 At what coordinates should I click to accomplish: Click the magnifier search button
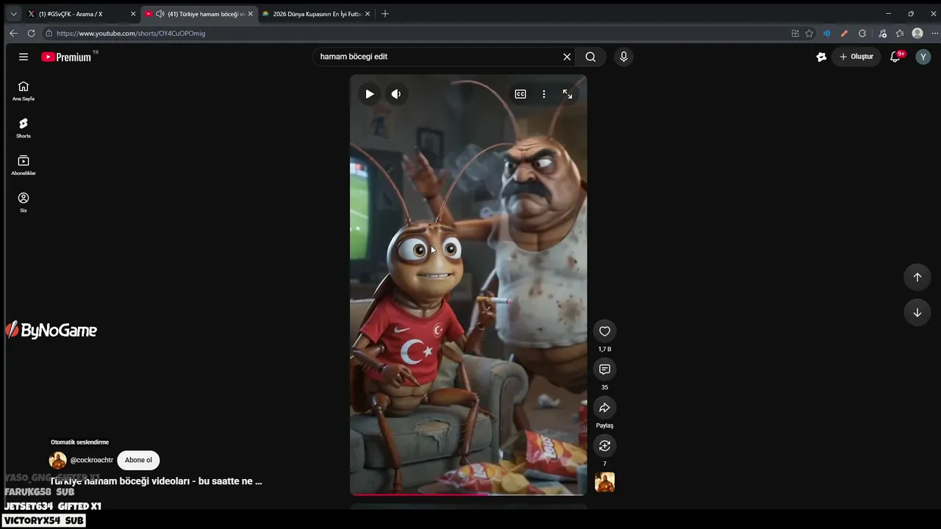click(590, 57)
